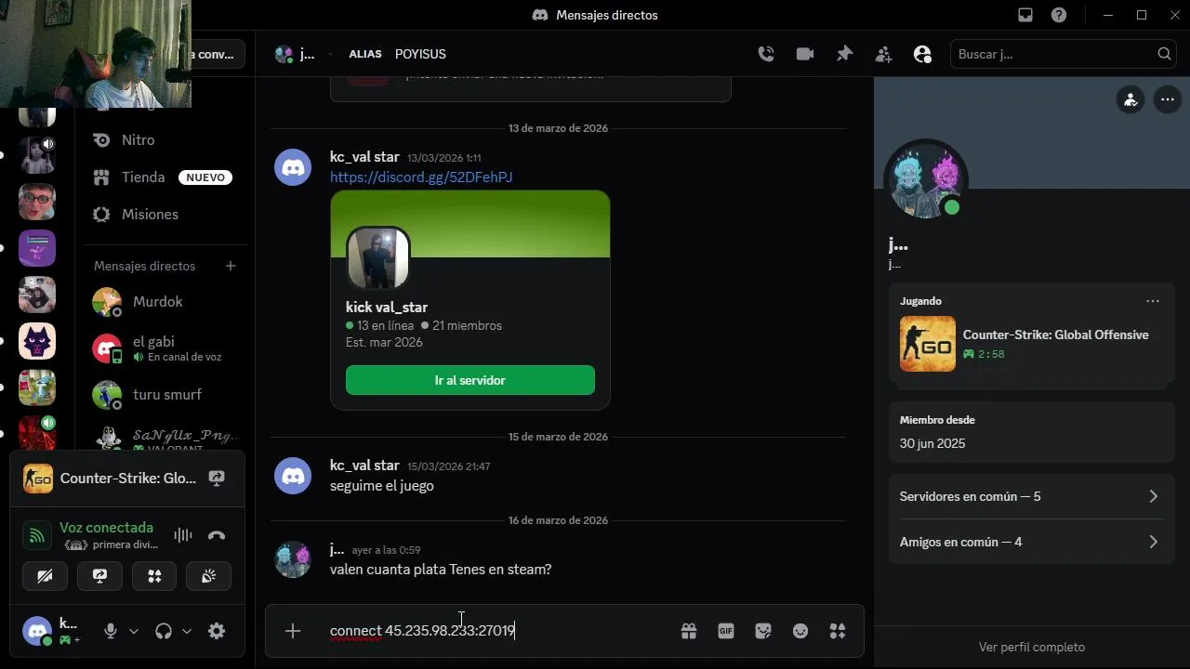
Task: Open the glasses-face server icon
Action: 37,202
